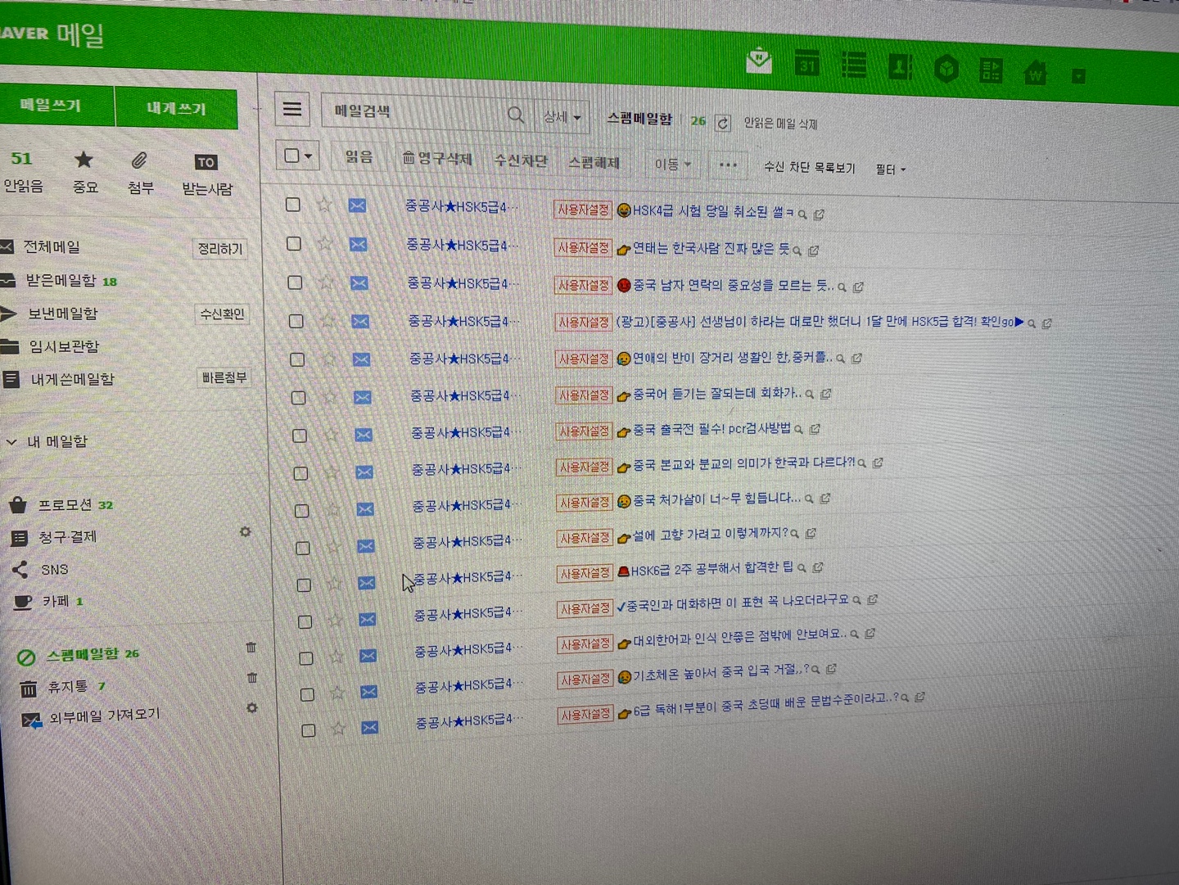Open the calendar icon in the green header
Viewport: 1179px width, 885px height.
coord(807,63)
